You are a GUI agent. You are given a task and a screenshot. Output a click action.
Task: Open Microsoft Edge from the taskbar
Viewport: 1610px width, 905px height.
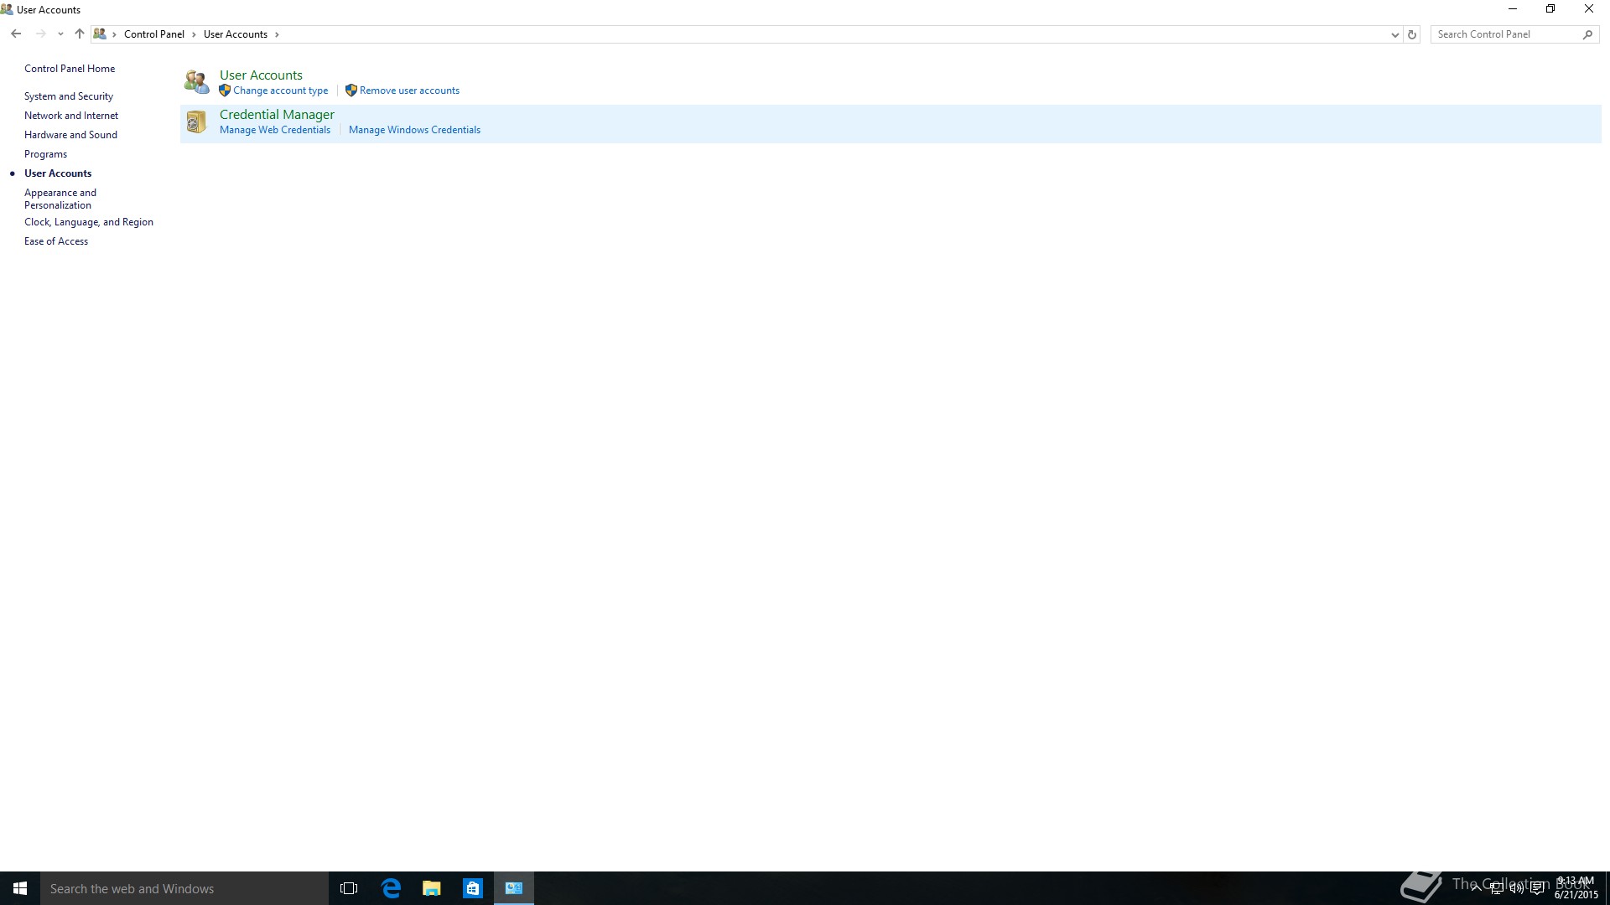[x=391, y=888]
